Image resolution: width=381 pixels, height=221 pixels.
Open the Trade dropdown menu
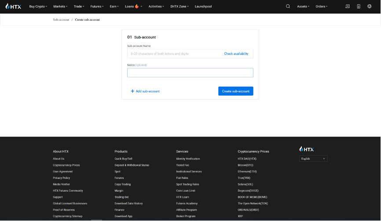[x=79, y=6]
